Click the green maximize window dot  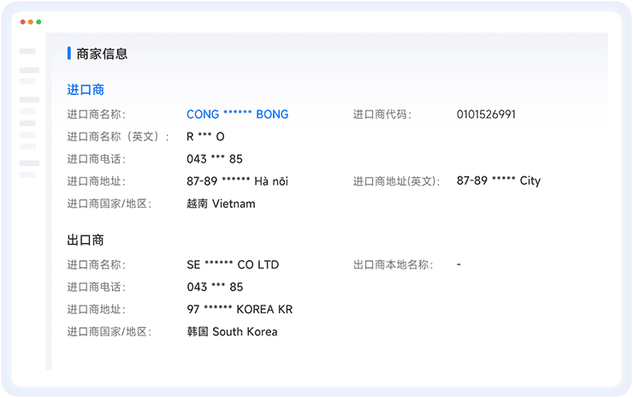(x=38, y=21)
